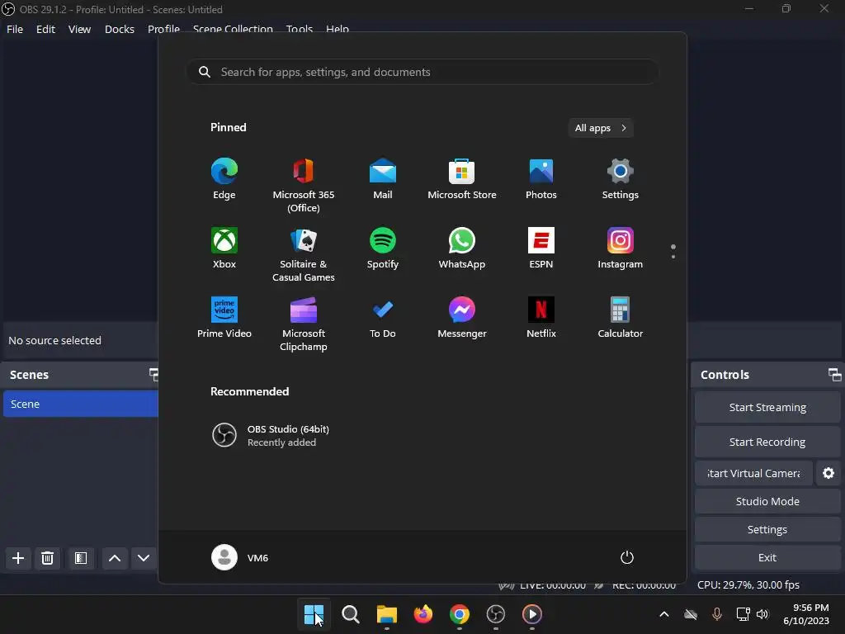Open the View menu in OBS
Image resolution: width=845 pixels, height=634 pixels.
coord(79,29)
